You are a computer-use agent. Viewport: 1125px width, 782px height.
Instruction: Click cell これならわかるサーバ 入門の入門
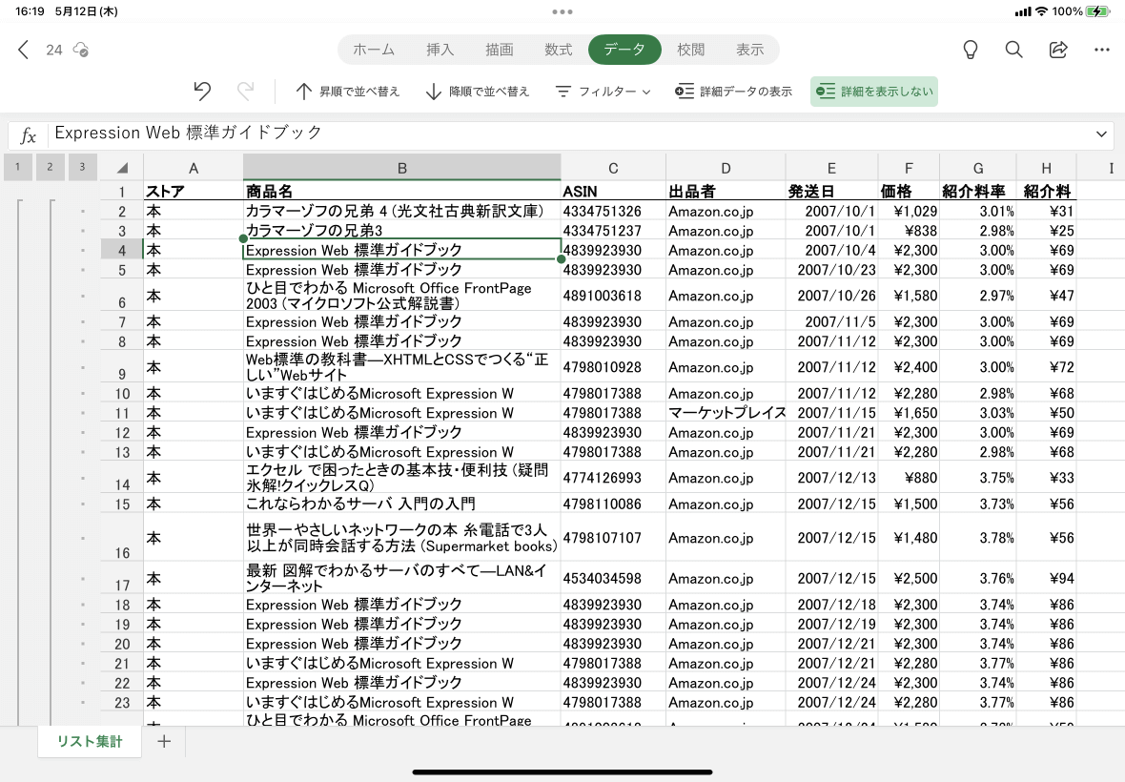click(401, 504)
